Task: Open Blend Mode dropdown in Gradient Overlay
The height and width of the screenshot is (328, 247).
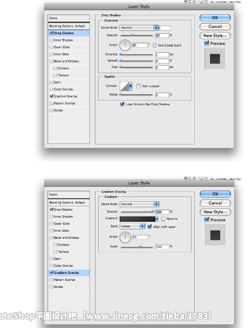Action: (139, 204)
